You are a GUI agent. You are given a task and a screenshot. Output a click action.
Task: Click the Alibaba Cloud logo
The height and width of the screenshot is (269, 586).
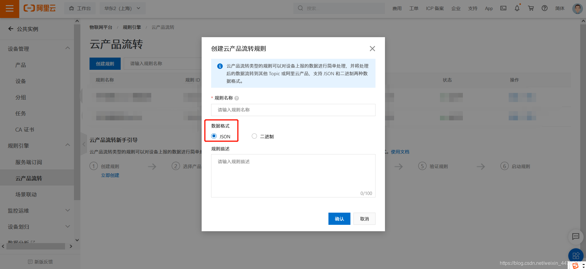[x=40, y=8]
